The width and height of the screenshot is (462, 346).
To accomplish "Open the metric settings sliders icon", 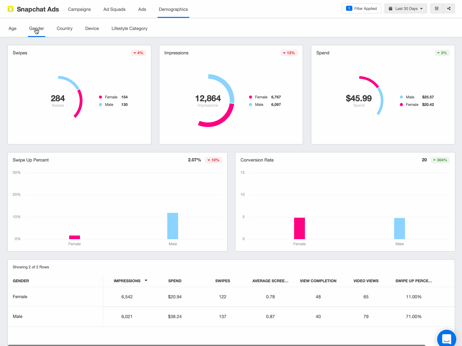I will [x=436, y=9].
